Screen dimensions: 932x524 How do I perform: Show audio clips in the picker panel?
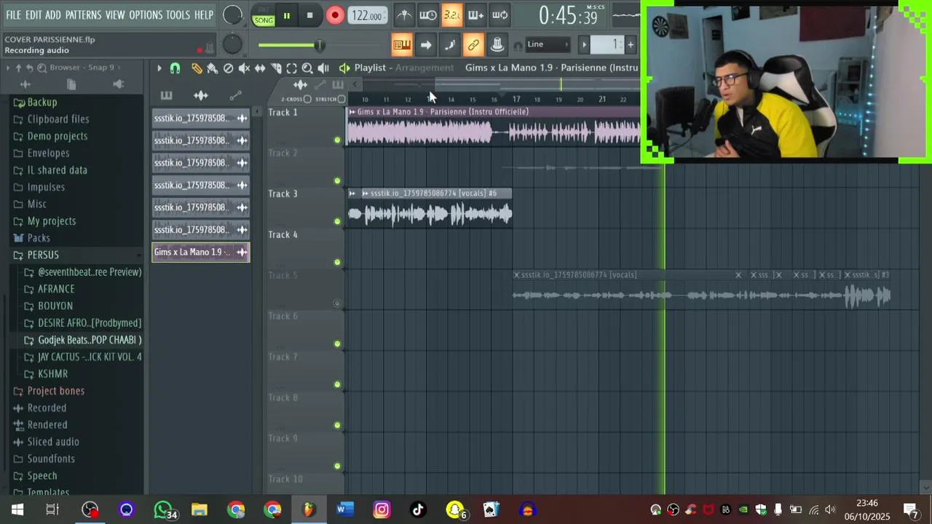(x=201, y=95)
